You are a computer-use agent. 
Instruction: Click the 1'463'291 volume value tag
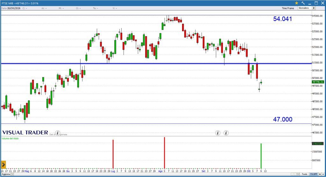click(318, 144)
